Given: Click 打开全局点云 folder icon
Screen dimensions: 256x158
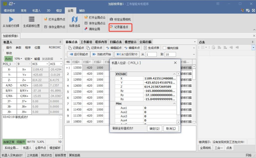Looking at the screenshot, I should [86, 17].
